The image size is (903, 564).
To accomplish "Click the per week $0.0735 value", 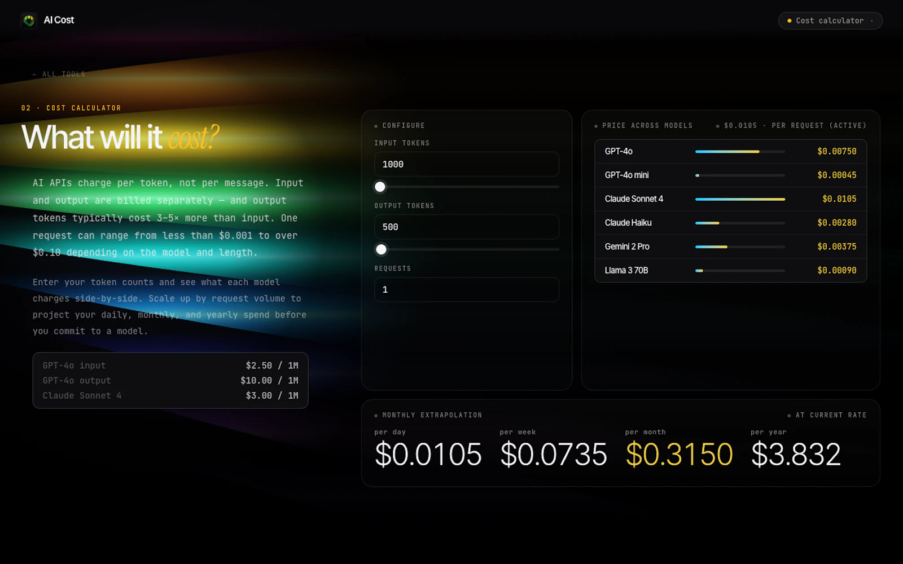I will tap(554, 455).
